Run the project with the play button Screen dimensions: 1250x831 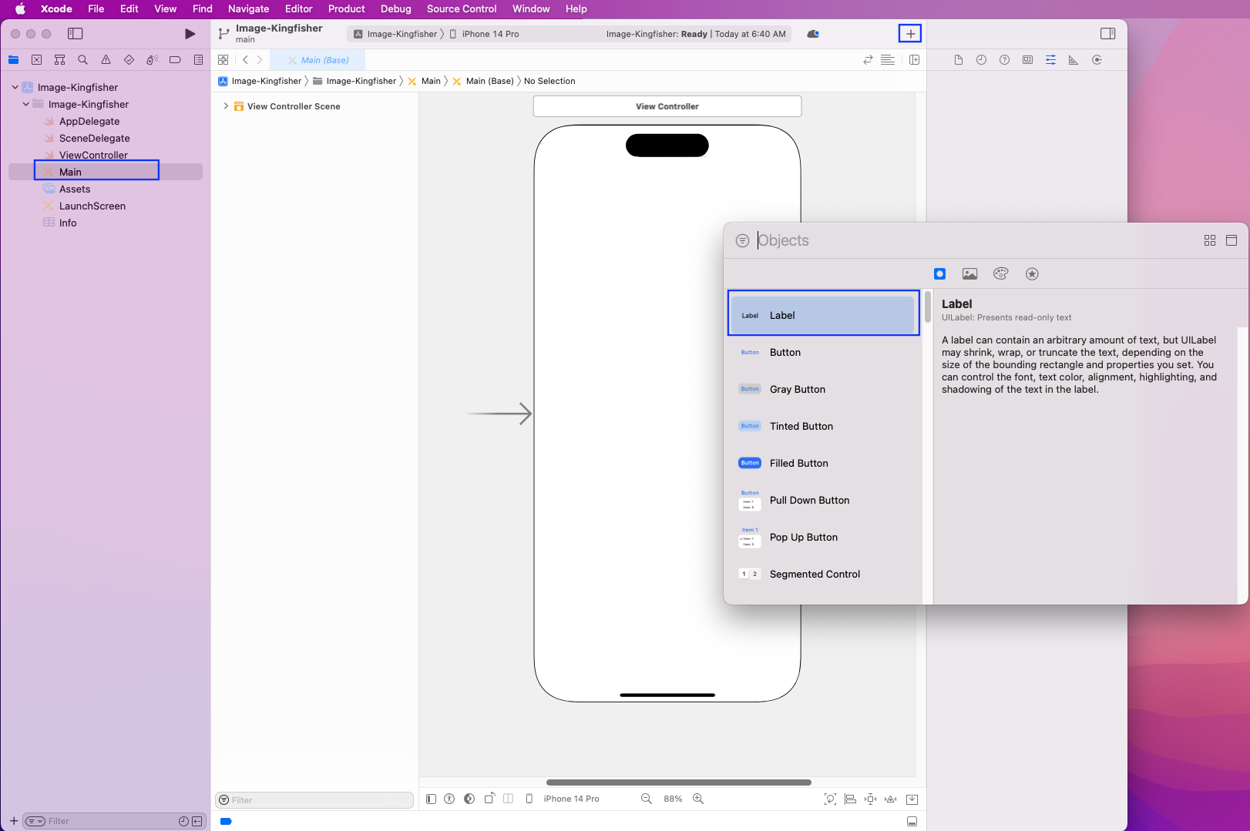(190, 34)
